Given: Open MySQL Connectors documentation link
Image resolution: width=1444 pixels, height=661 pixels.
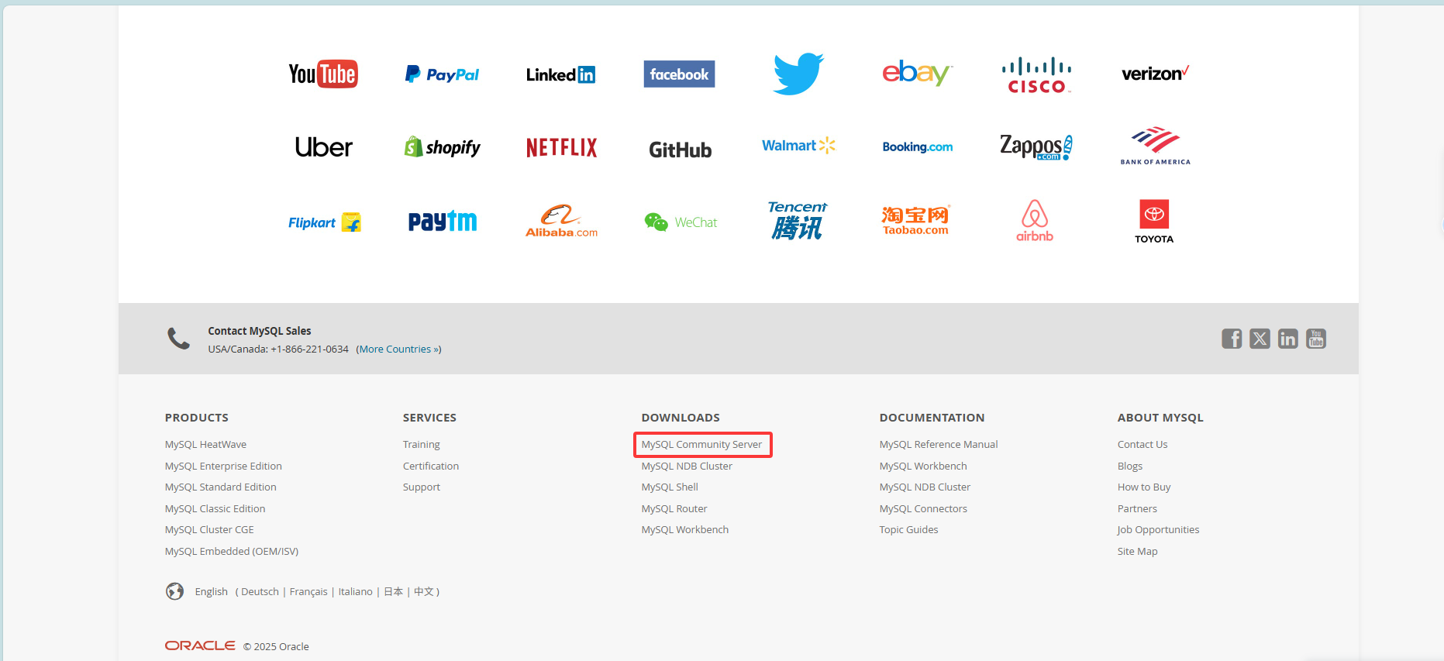Looking at the screenshot, I should click(x=923, y=509).
